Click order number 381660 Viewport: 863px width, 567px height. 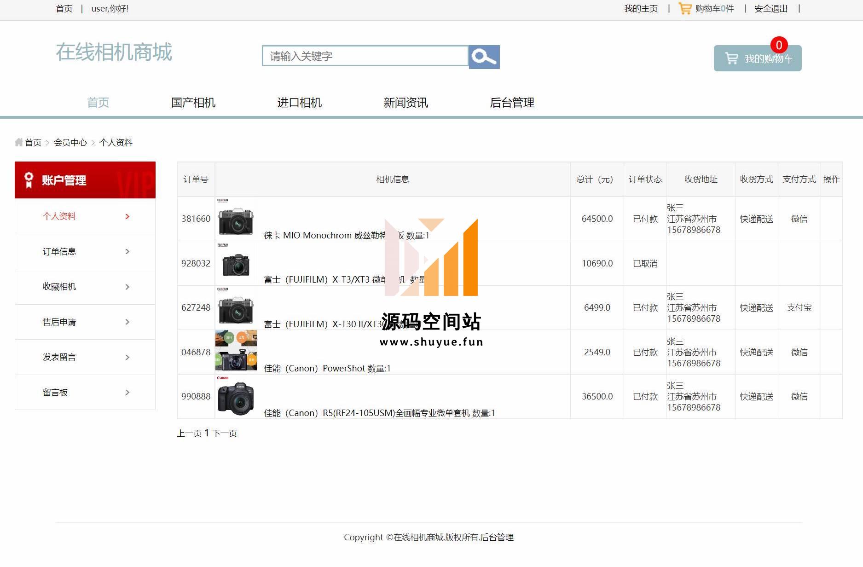click(x=196, y=219)
